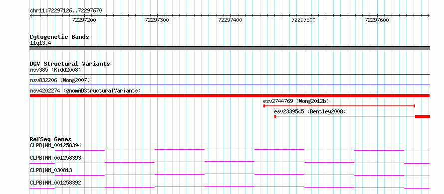Screen dimensions: 444x194
Task: Select the 72297400 ruler position label
Action: pyautogui.click(x=230, y=20)
